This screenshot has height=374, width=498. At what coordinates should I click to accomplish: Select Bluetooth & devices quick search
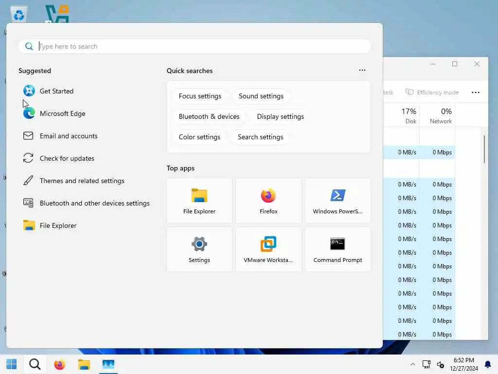click(209, 116)
